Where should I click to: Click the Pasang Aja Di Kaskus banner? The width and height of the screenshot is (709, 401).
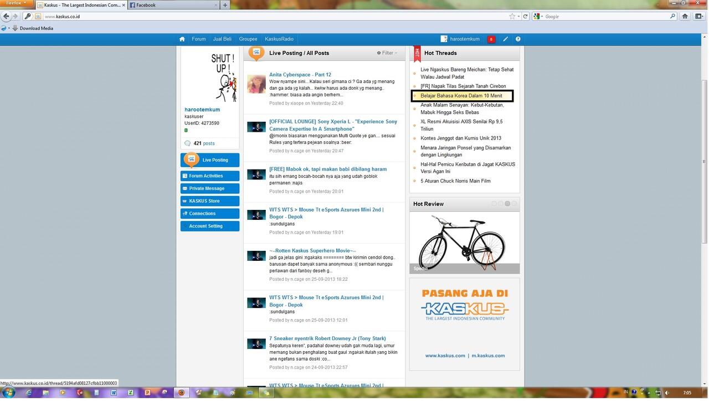(464, 324)
